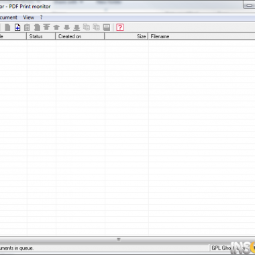Click the horizontal scrollbar thumb
The width and height of the screenshot is (255, 255).
tap(119, 240)
